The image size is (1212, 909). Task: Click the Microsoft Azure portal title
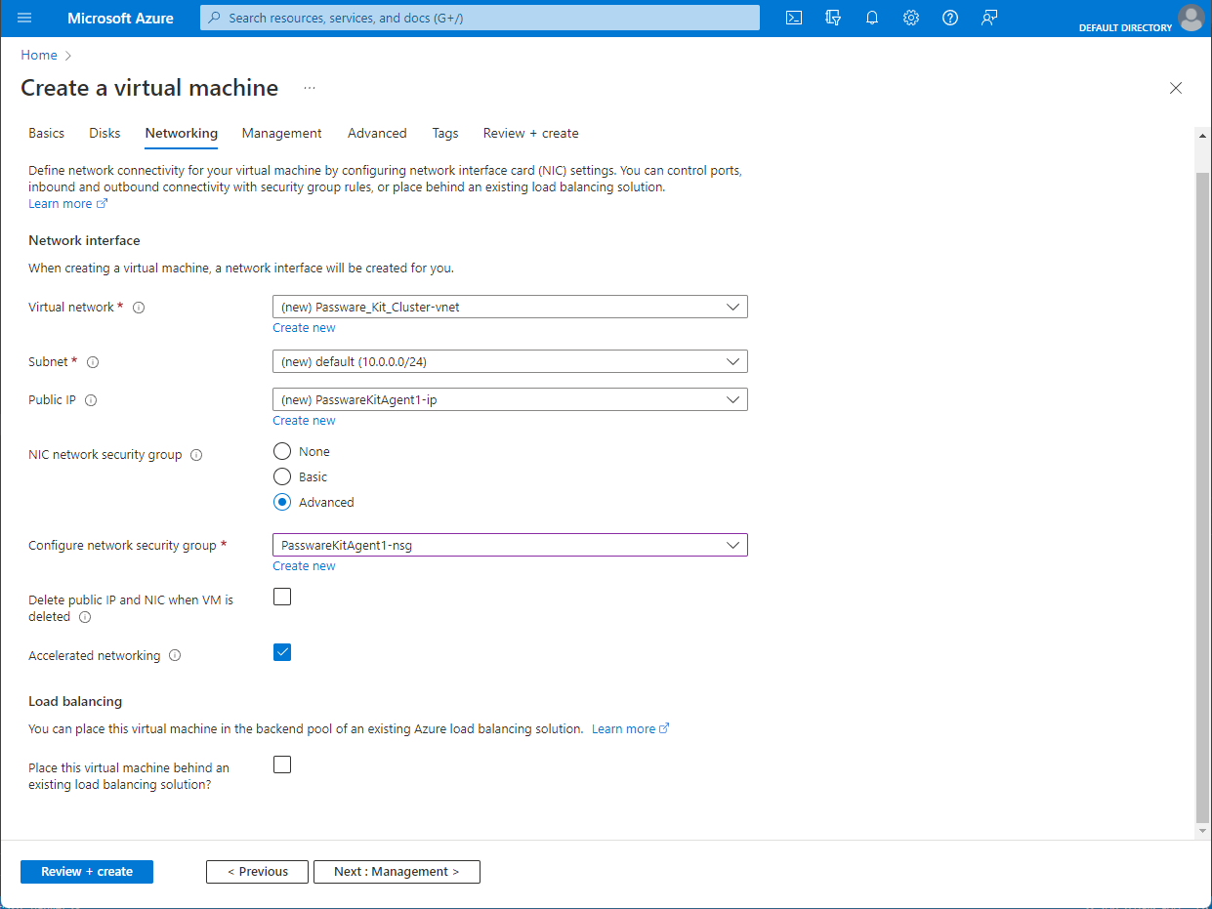(x=120, y=18)
